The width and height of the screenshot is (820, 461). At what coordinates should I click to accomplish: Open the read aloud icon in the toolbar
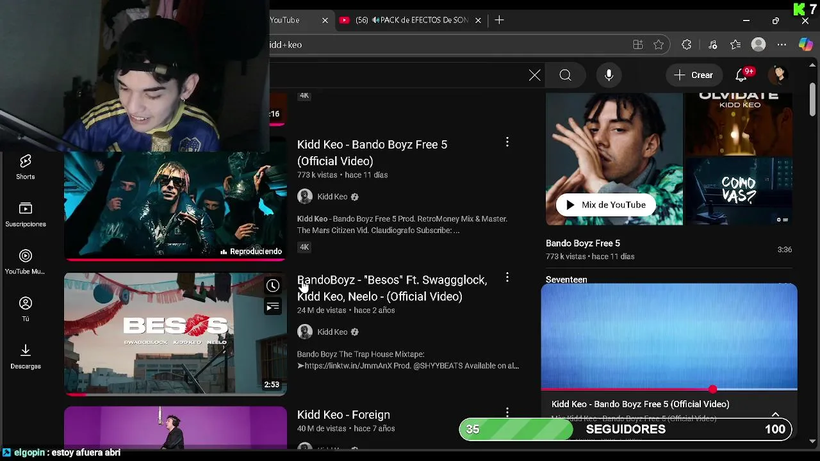click(712, 44)
